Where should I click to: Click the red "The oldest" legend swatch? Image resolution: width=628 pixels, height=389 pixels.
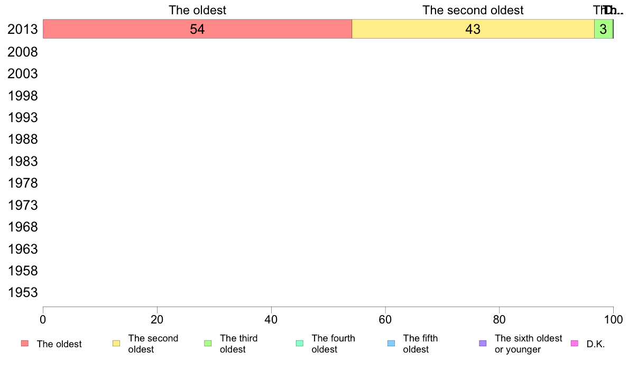coord(25,344)
